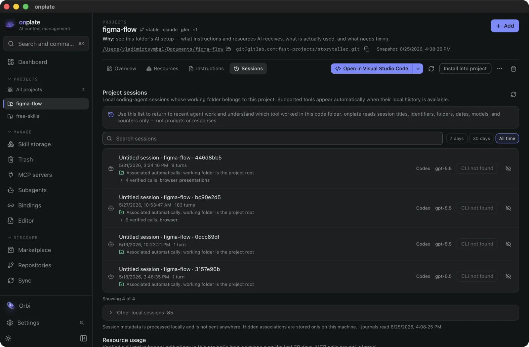The height and width of the screenshot is (347, 529).
Task: Refresh the project snapshot icon in toolbar
Action: coord(431,69)
